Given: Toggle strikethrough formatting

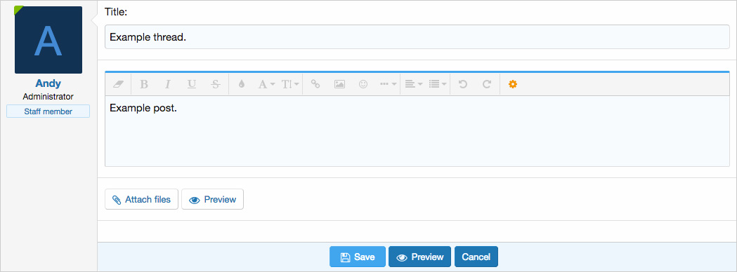Looking at the screenshot, I should [215, 84].
